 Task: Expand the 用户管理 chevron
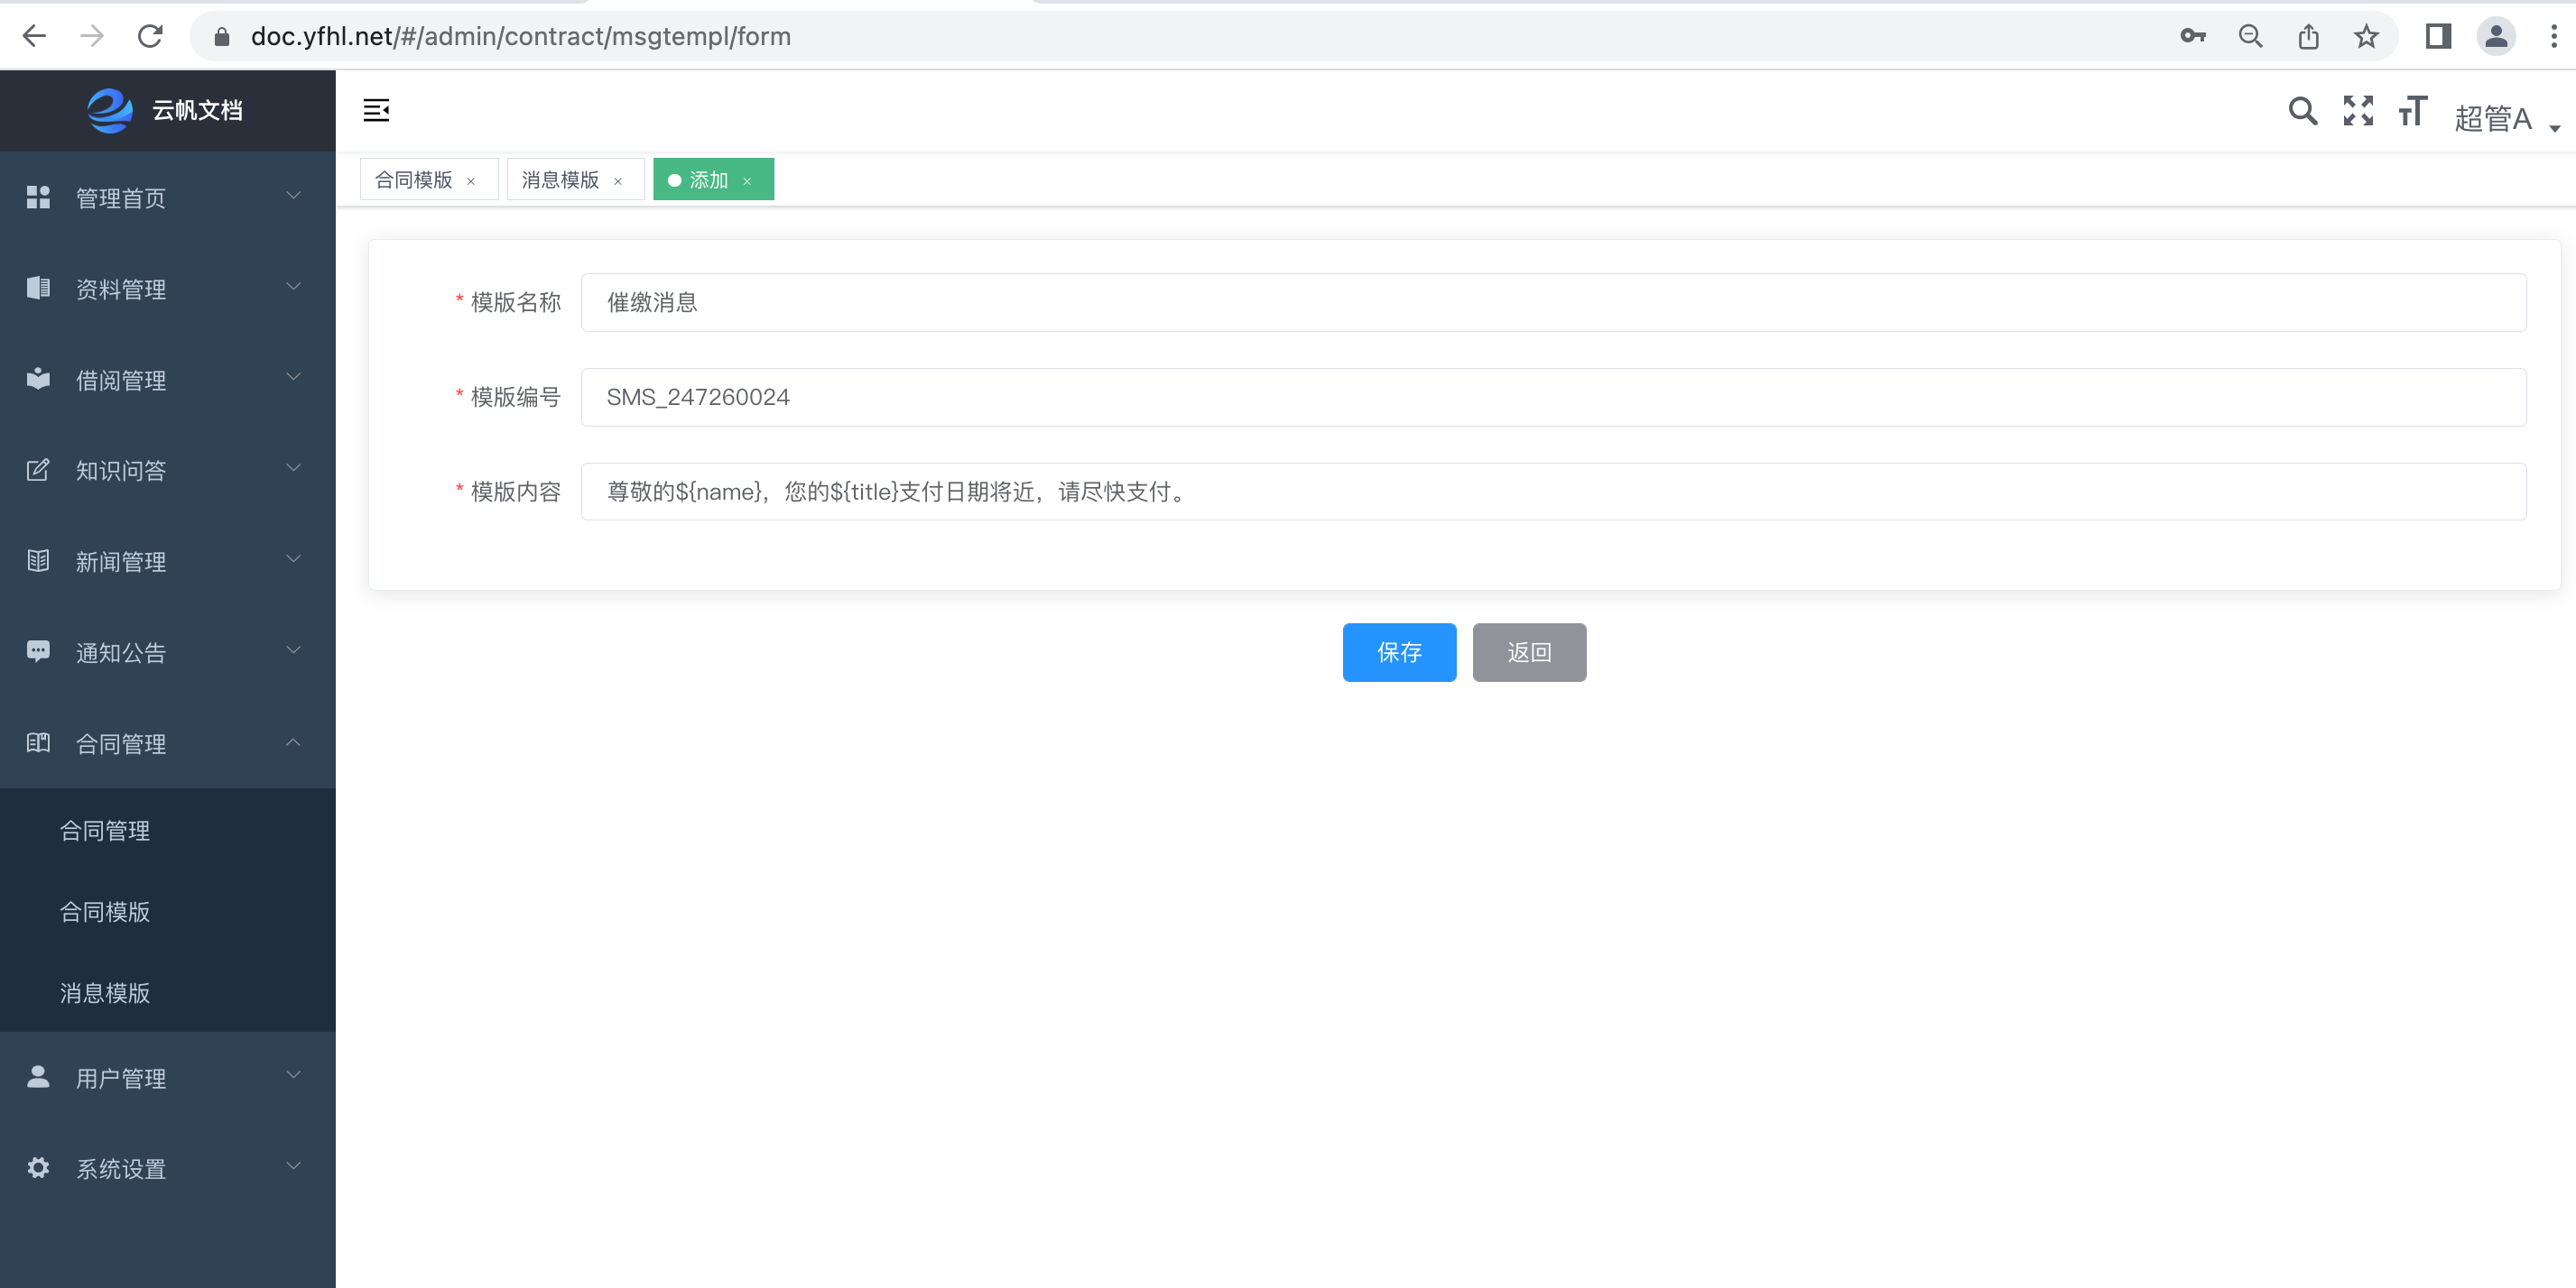pyautogui.click(x=293, y=1076)
